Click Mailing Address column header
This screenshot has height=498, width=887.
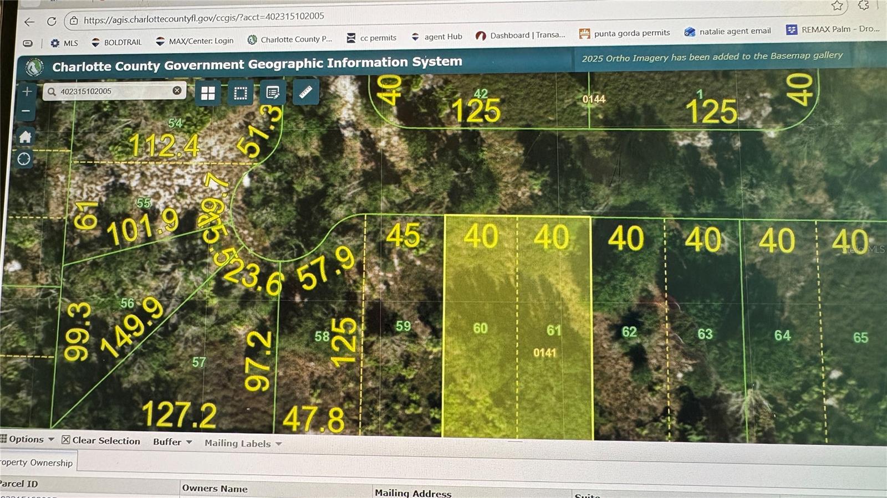pos(413,492)
